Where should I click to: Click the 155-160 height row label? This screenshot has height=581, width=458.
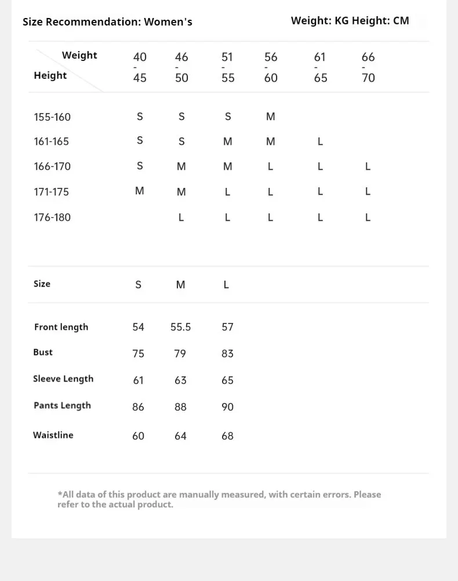52,117
